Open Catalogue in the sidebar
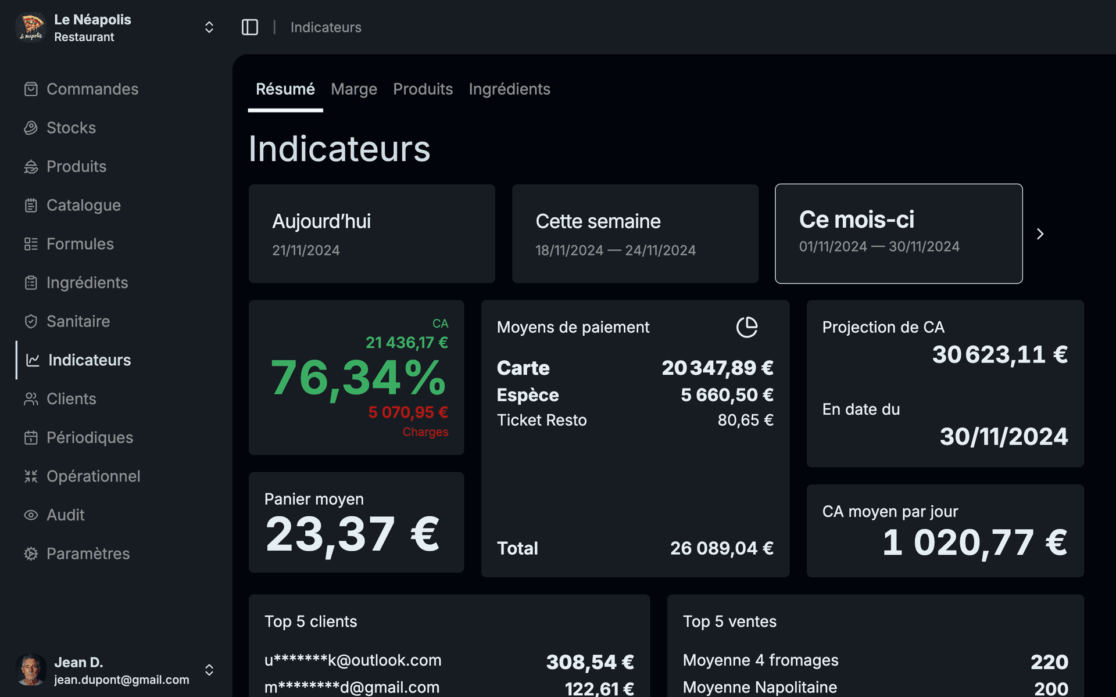The width and height of the screenshot is (1116, 697). (83, 205)
